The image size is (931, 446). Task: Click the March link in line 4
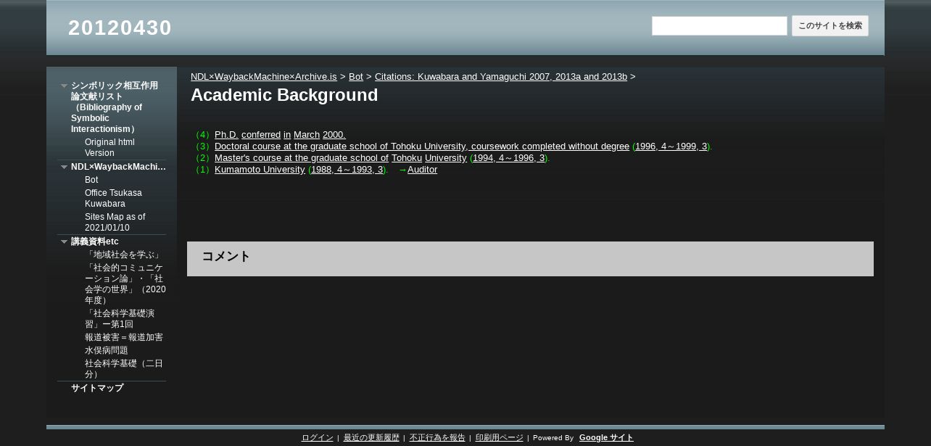click(307, 134)
